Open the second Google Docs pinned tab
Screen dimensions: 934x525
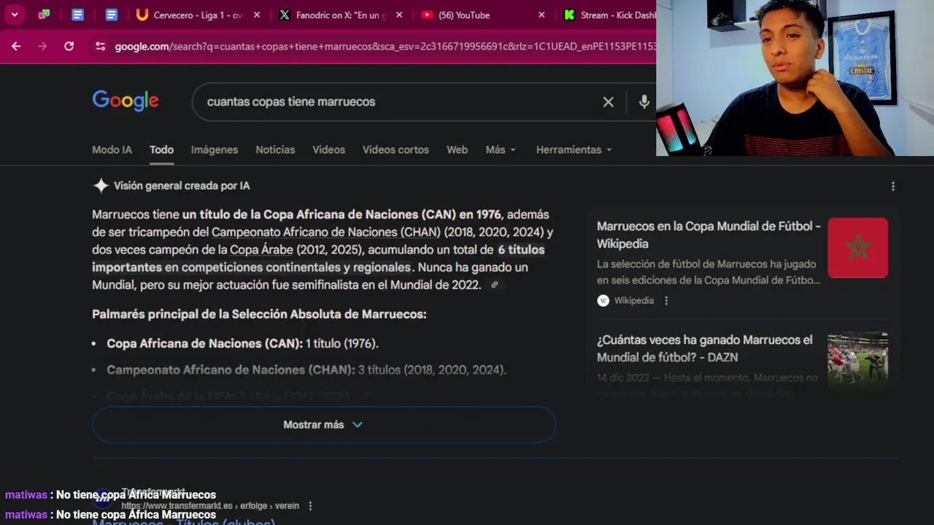112,15
